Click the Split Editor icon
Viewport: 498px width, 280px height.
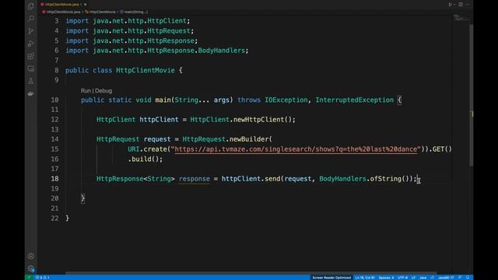pyautogui.click(x=461, y=5)
